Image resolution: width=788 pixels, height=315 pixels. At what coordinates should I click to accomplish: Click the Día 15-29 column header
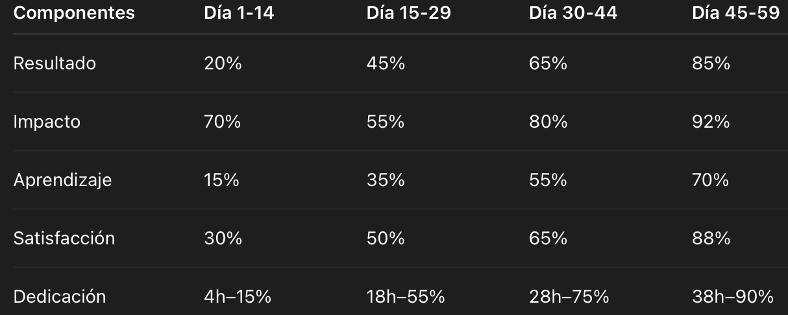point(409,14)
